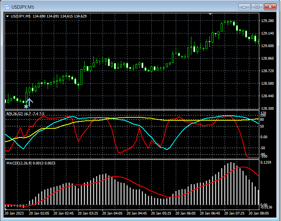Viewport: 281px width, 221px height.
Task: Click the MACD(12,26,9) indicator label
Action: pyautogui.click(x=19, y=163)
